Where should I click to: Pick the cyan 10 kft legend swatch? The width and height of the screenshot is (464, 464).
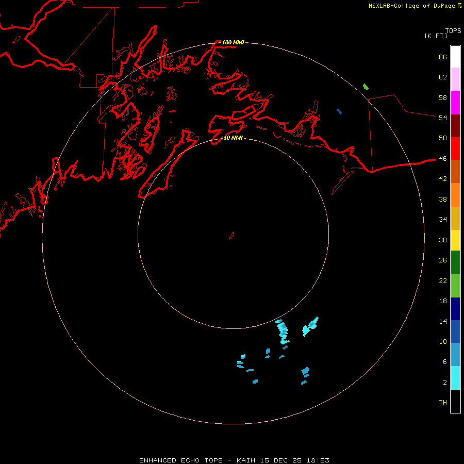(455, 378)
